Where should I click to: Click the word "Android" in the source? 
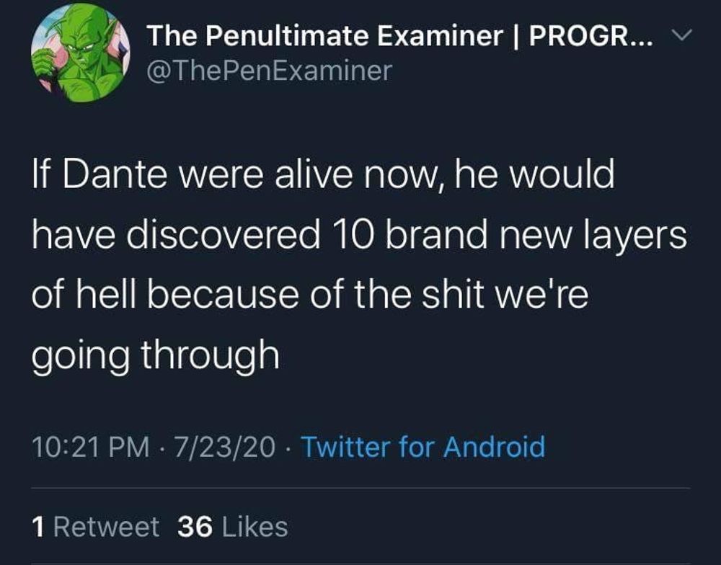(494, 447)
